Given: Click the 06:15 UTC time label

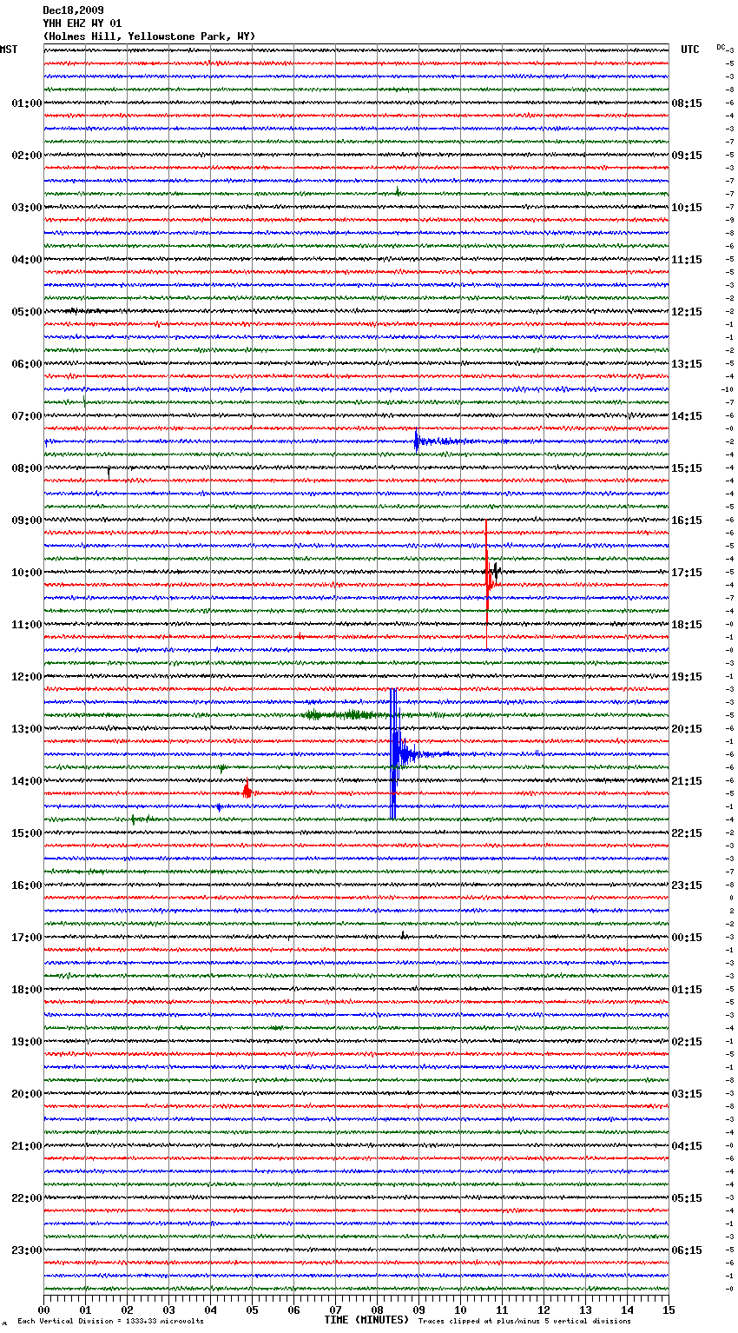Looking at the screenshot, I should 687,1250.
